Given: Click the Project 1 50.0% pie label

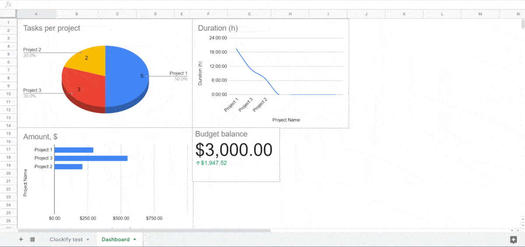Looking at the screenshot, I should coord(178,76).
